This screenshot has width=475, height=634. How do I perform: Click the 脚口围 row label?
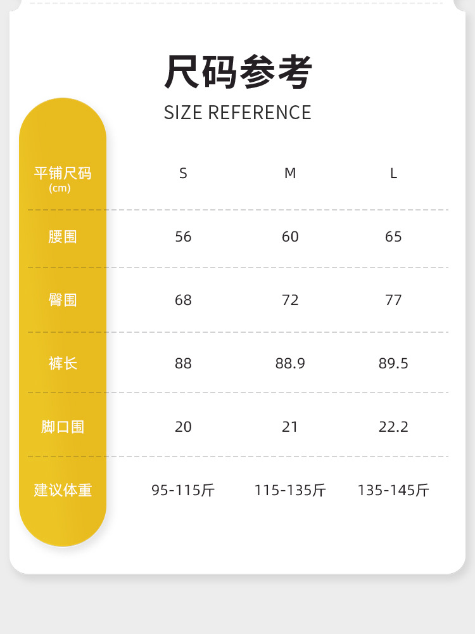(x=62, y=427)
